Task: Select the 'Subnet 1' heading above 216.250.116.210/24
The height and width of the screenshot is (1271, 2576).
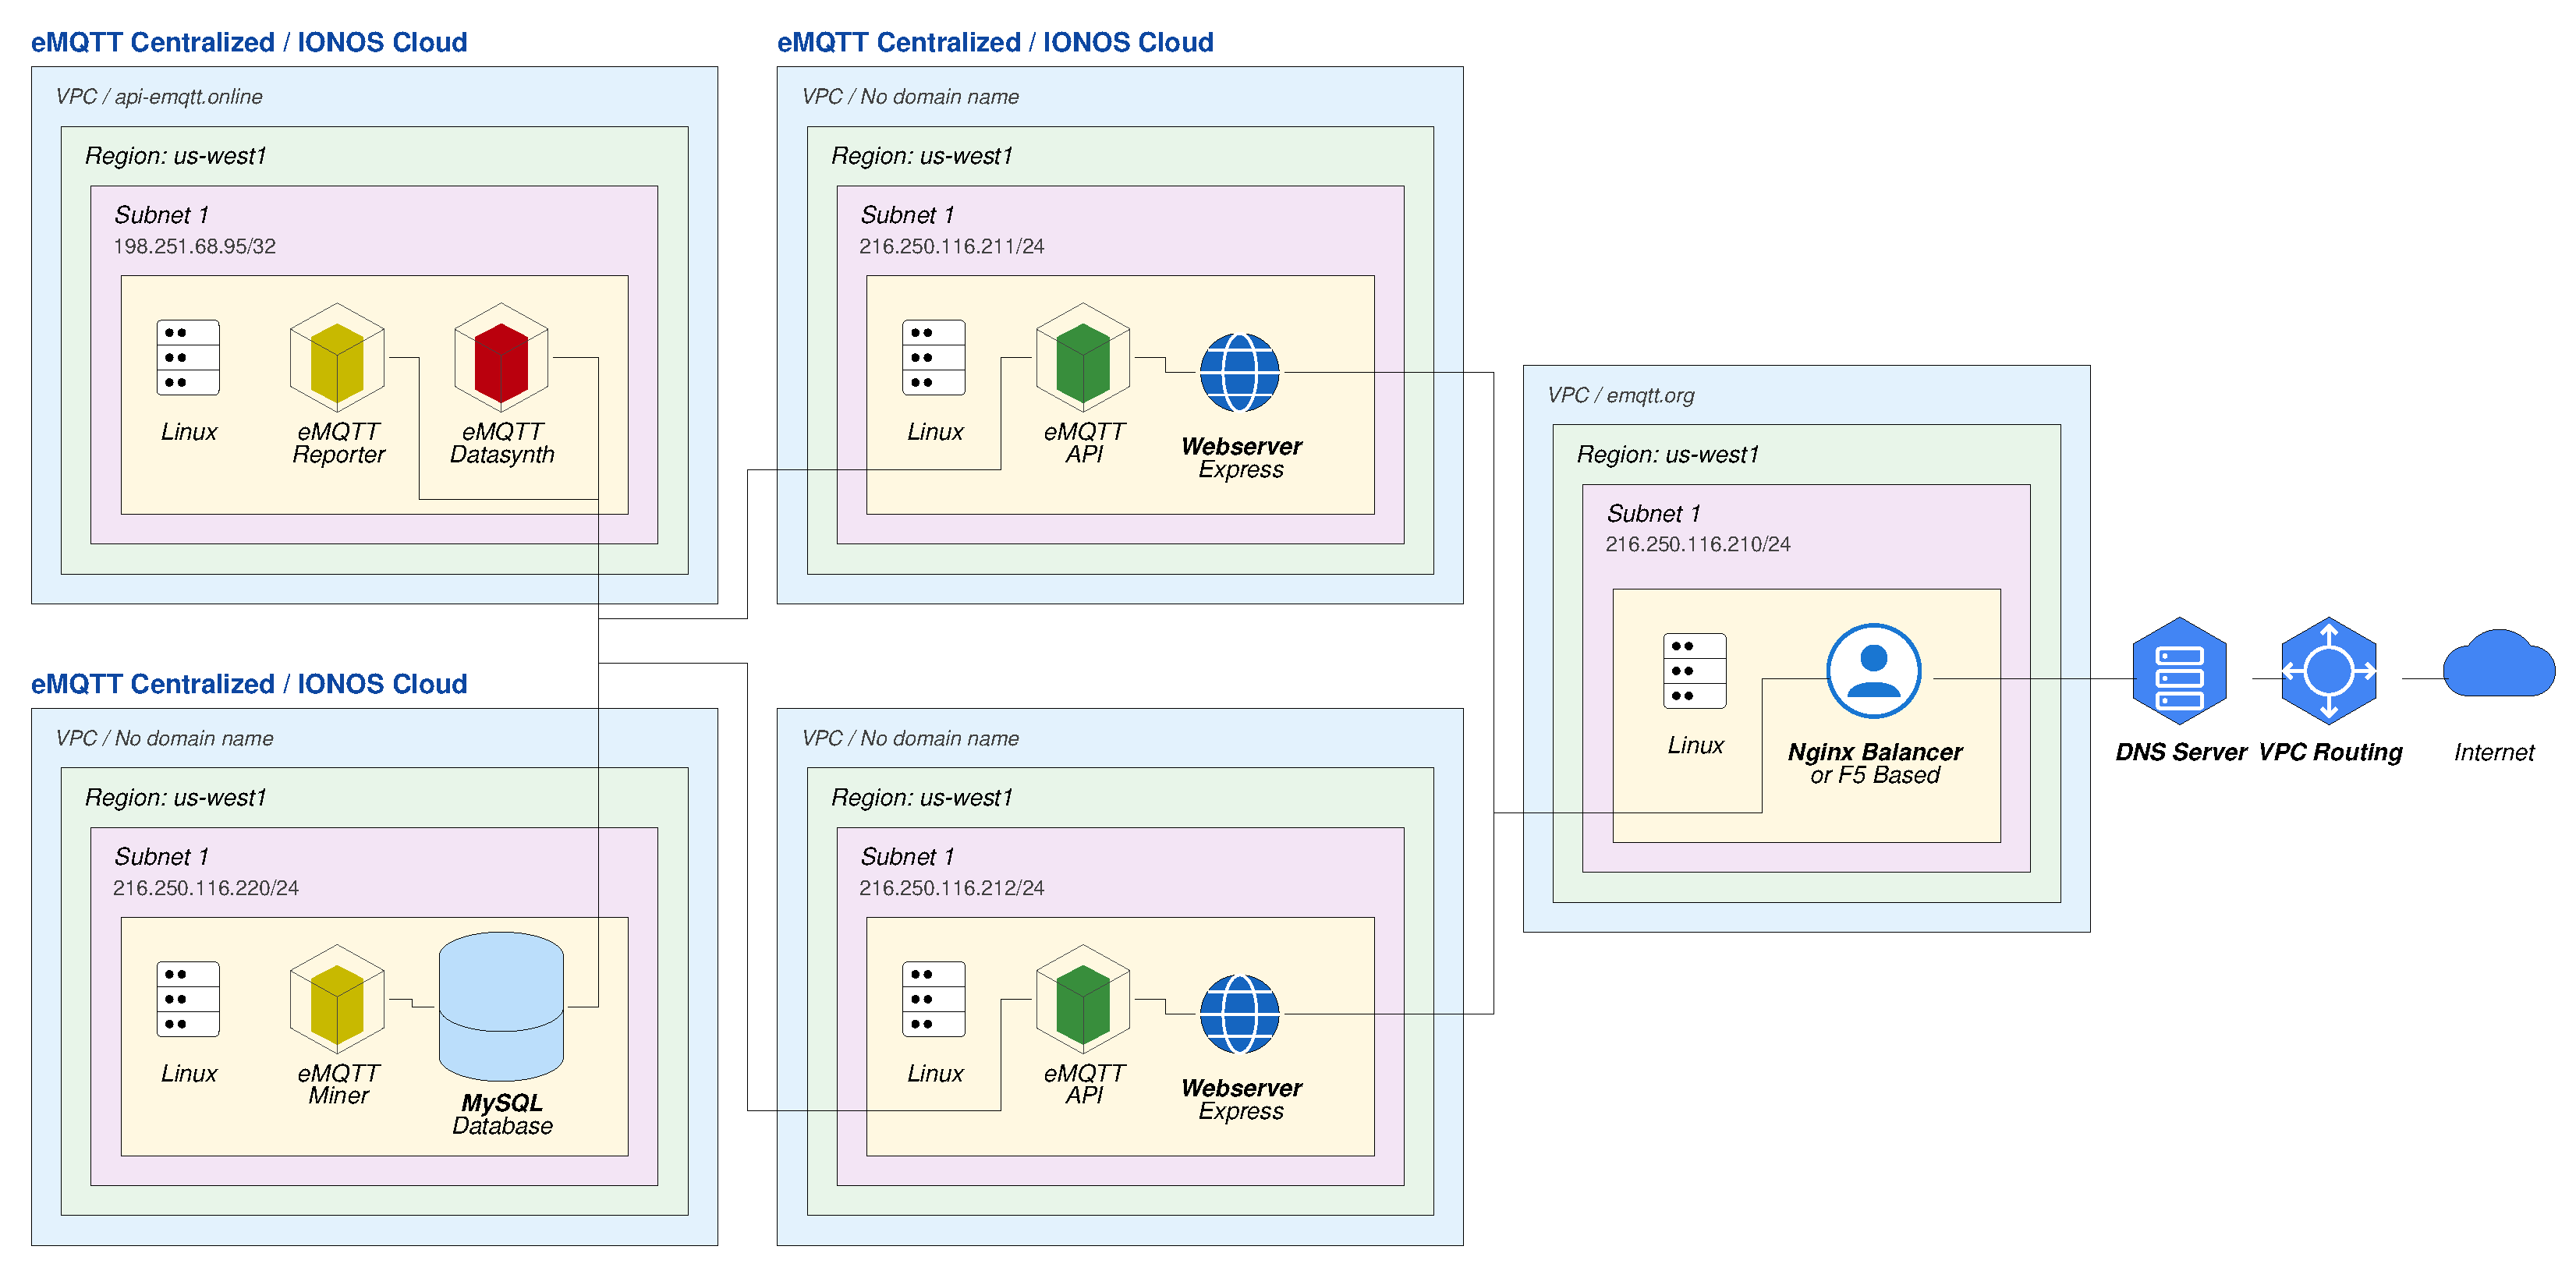Action: click(1653, 514)
